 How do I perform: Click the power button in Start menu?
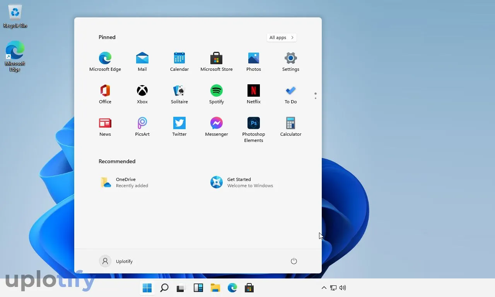coord(294,261)
